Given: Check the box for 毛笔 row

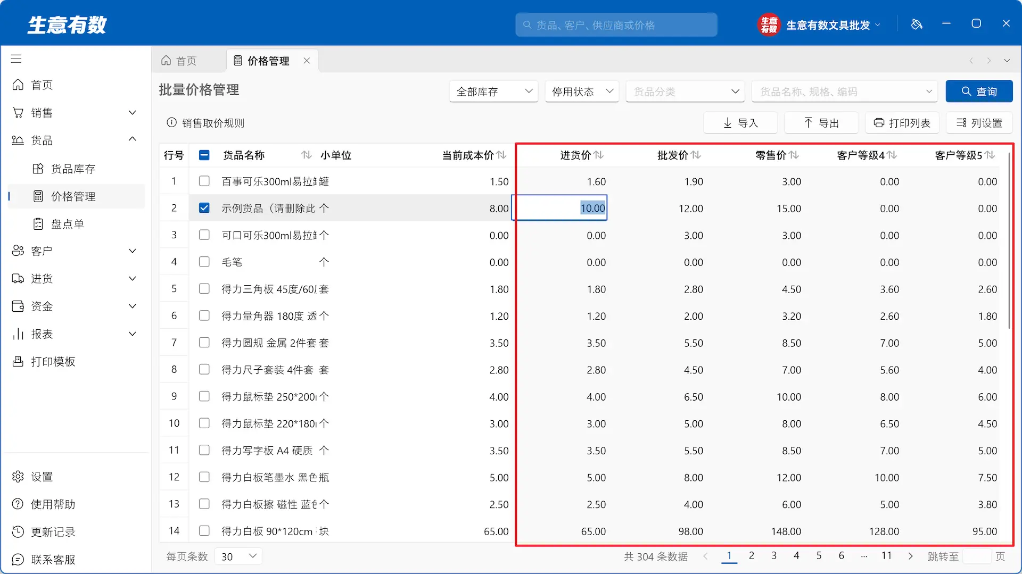Looking at the screenshot, I should coord(204,262).
